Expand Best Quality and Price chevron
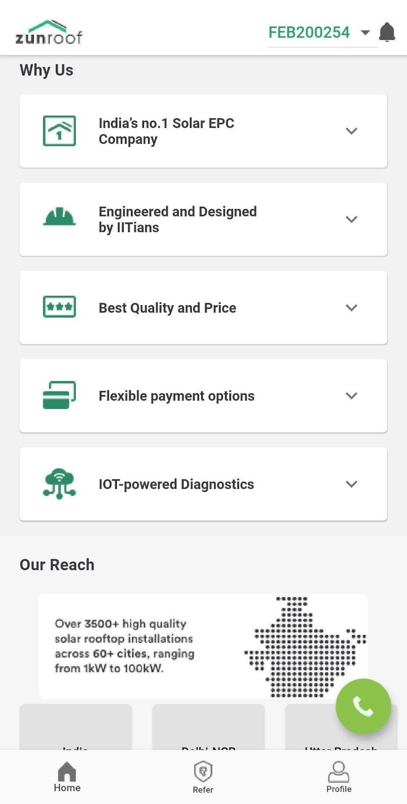 351,308
